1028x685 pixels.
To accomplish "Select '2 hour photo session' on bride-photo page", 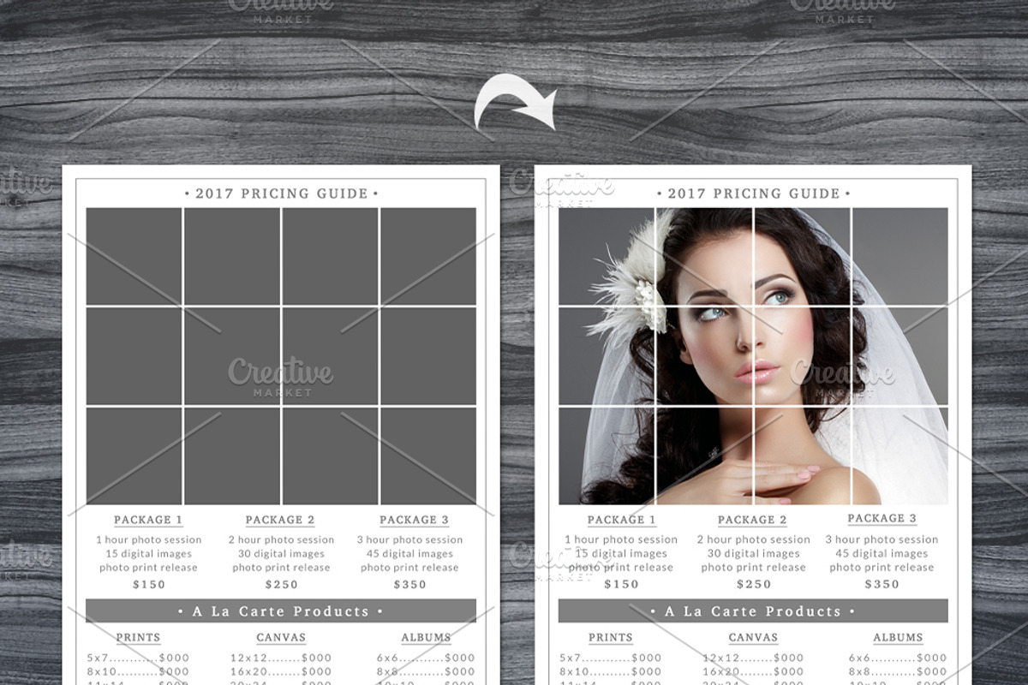I will click(x=753, y=539).
